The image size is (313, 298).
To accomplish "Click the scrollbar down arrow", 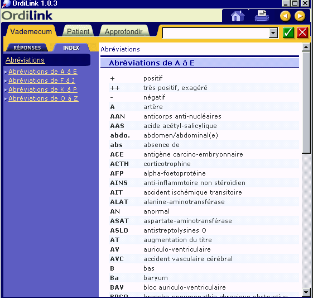I will click(306, 292).
